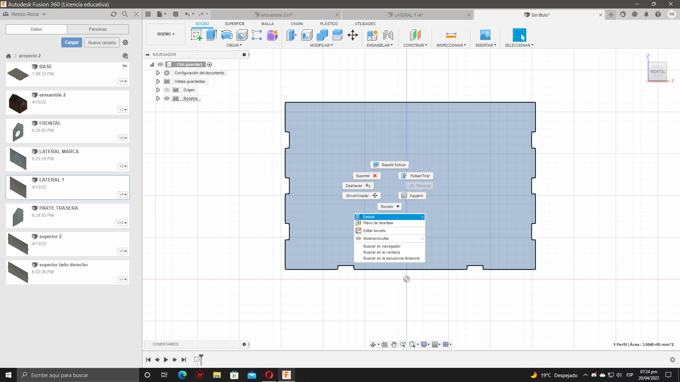
Task: Expand the Configuración del documento node
Action: pyautogui.click(x=158, y=73)
